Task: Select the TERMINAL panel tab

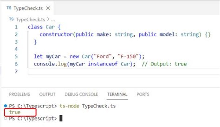Action: coord(117,94)
